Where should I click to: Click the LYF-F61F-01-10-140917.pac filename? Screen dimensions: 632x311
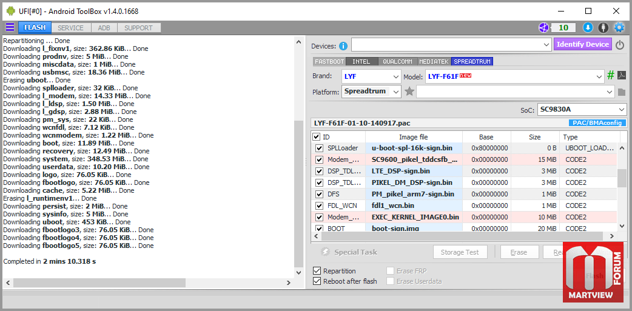tap(362, 123)
